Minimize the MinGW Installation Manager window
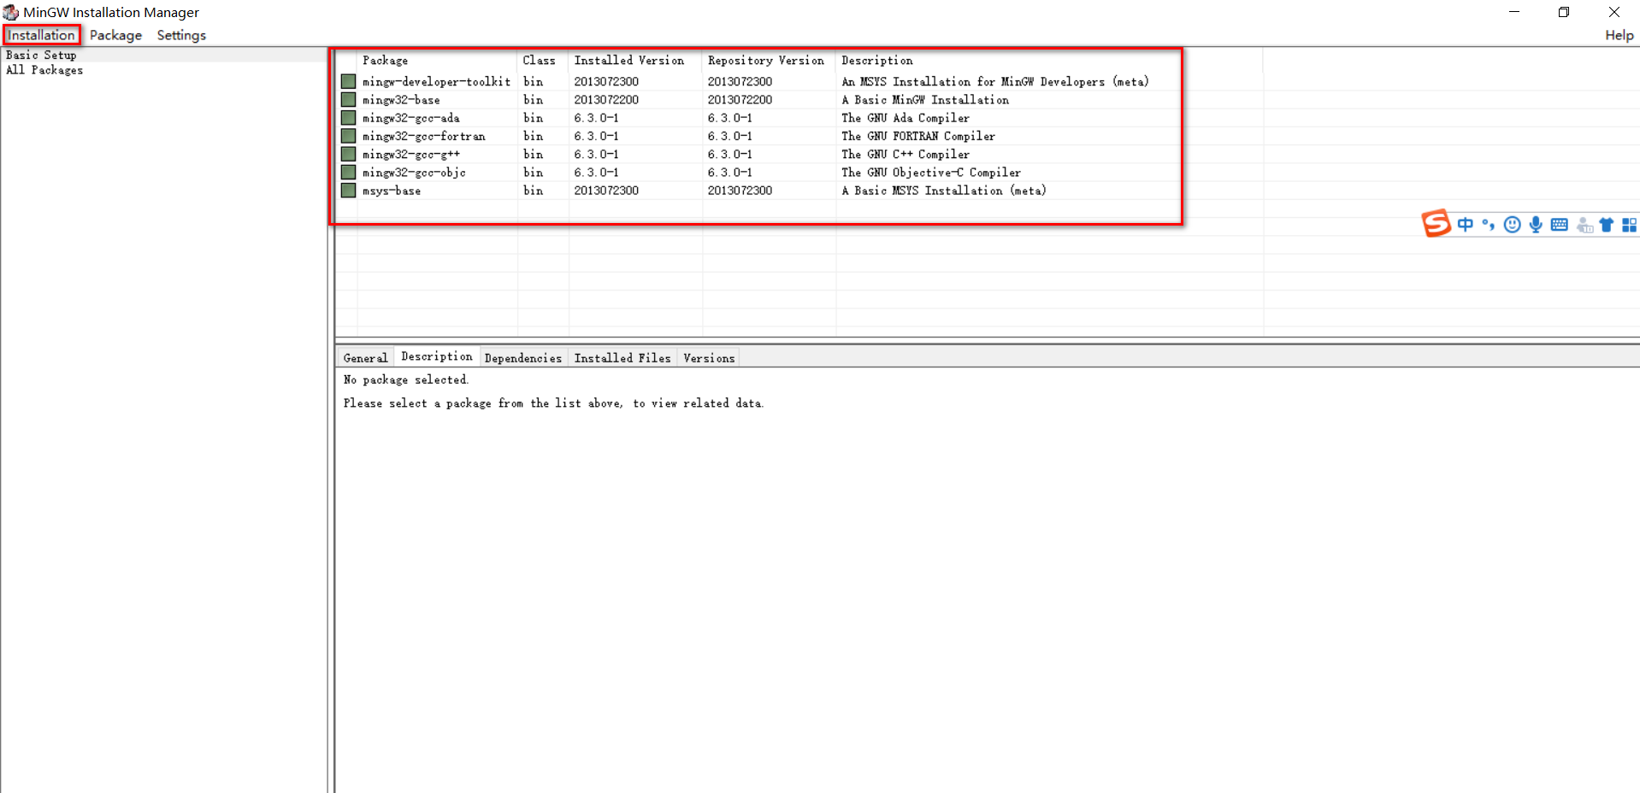Viewport: 1640px width, 793px height. click(1514, 12)
